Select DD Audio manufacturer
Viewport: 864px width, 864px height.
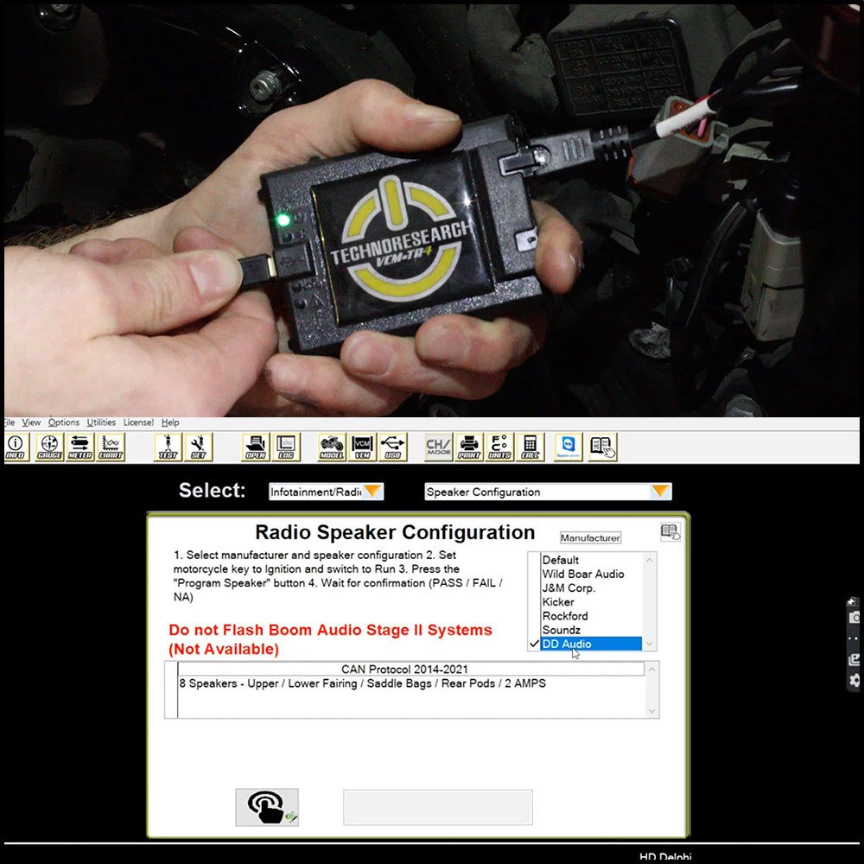(x=591, y=644)
